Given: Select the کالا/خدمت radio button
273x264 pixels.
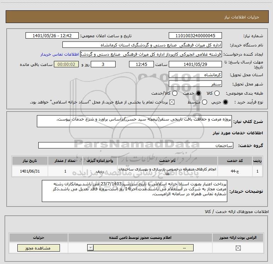Looking at the screenshot, I should pos(175,93).
